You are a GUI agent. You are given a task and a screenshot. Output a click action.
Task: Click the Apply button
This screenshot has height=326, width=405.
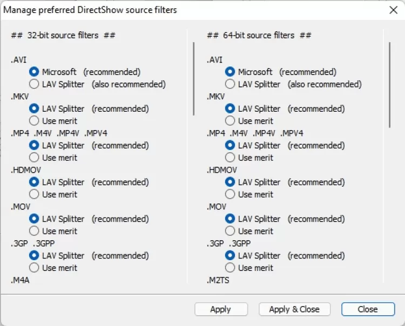221,309
